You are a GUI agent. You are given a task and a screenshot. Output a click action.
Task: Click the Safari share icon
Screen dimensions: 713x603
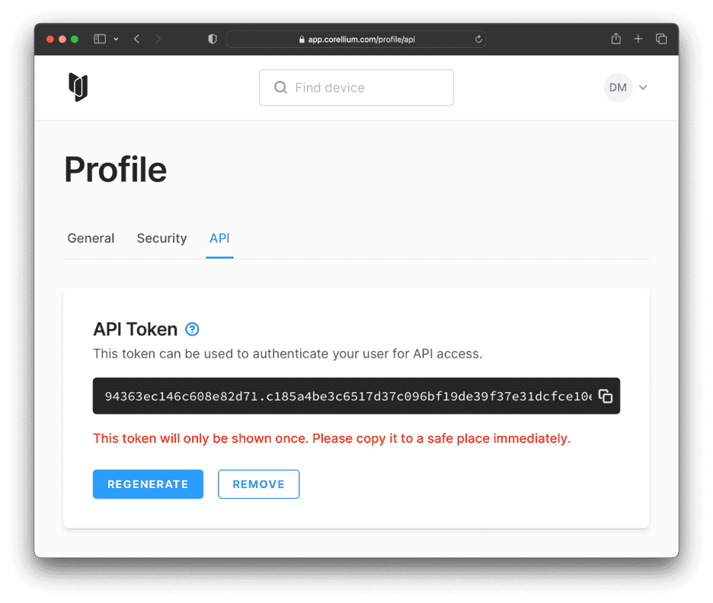pyautogui.click(x=615, y=38)
